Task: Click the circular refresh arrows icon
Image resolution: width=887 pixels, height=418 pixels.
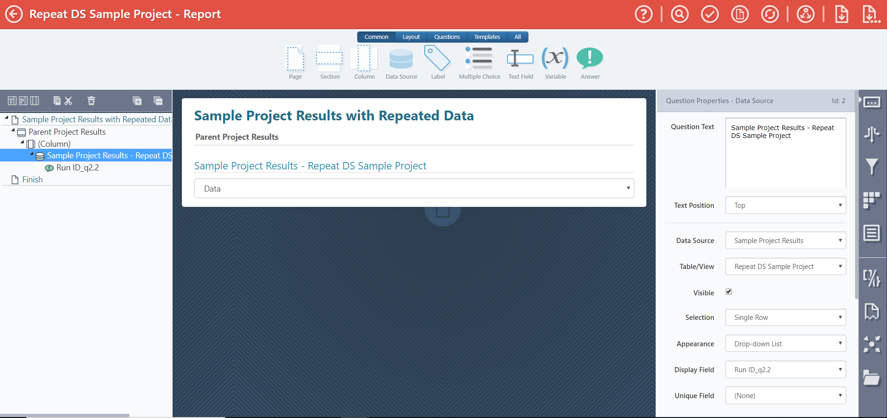Action: 770,14
